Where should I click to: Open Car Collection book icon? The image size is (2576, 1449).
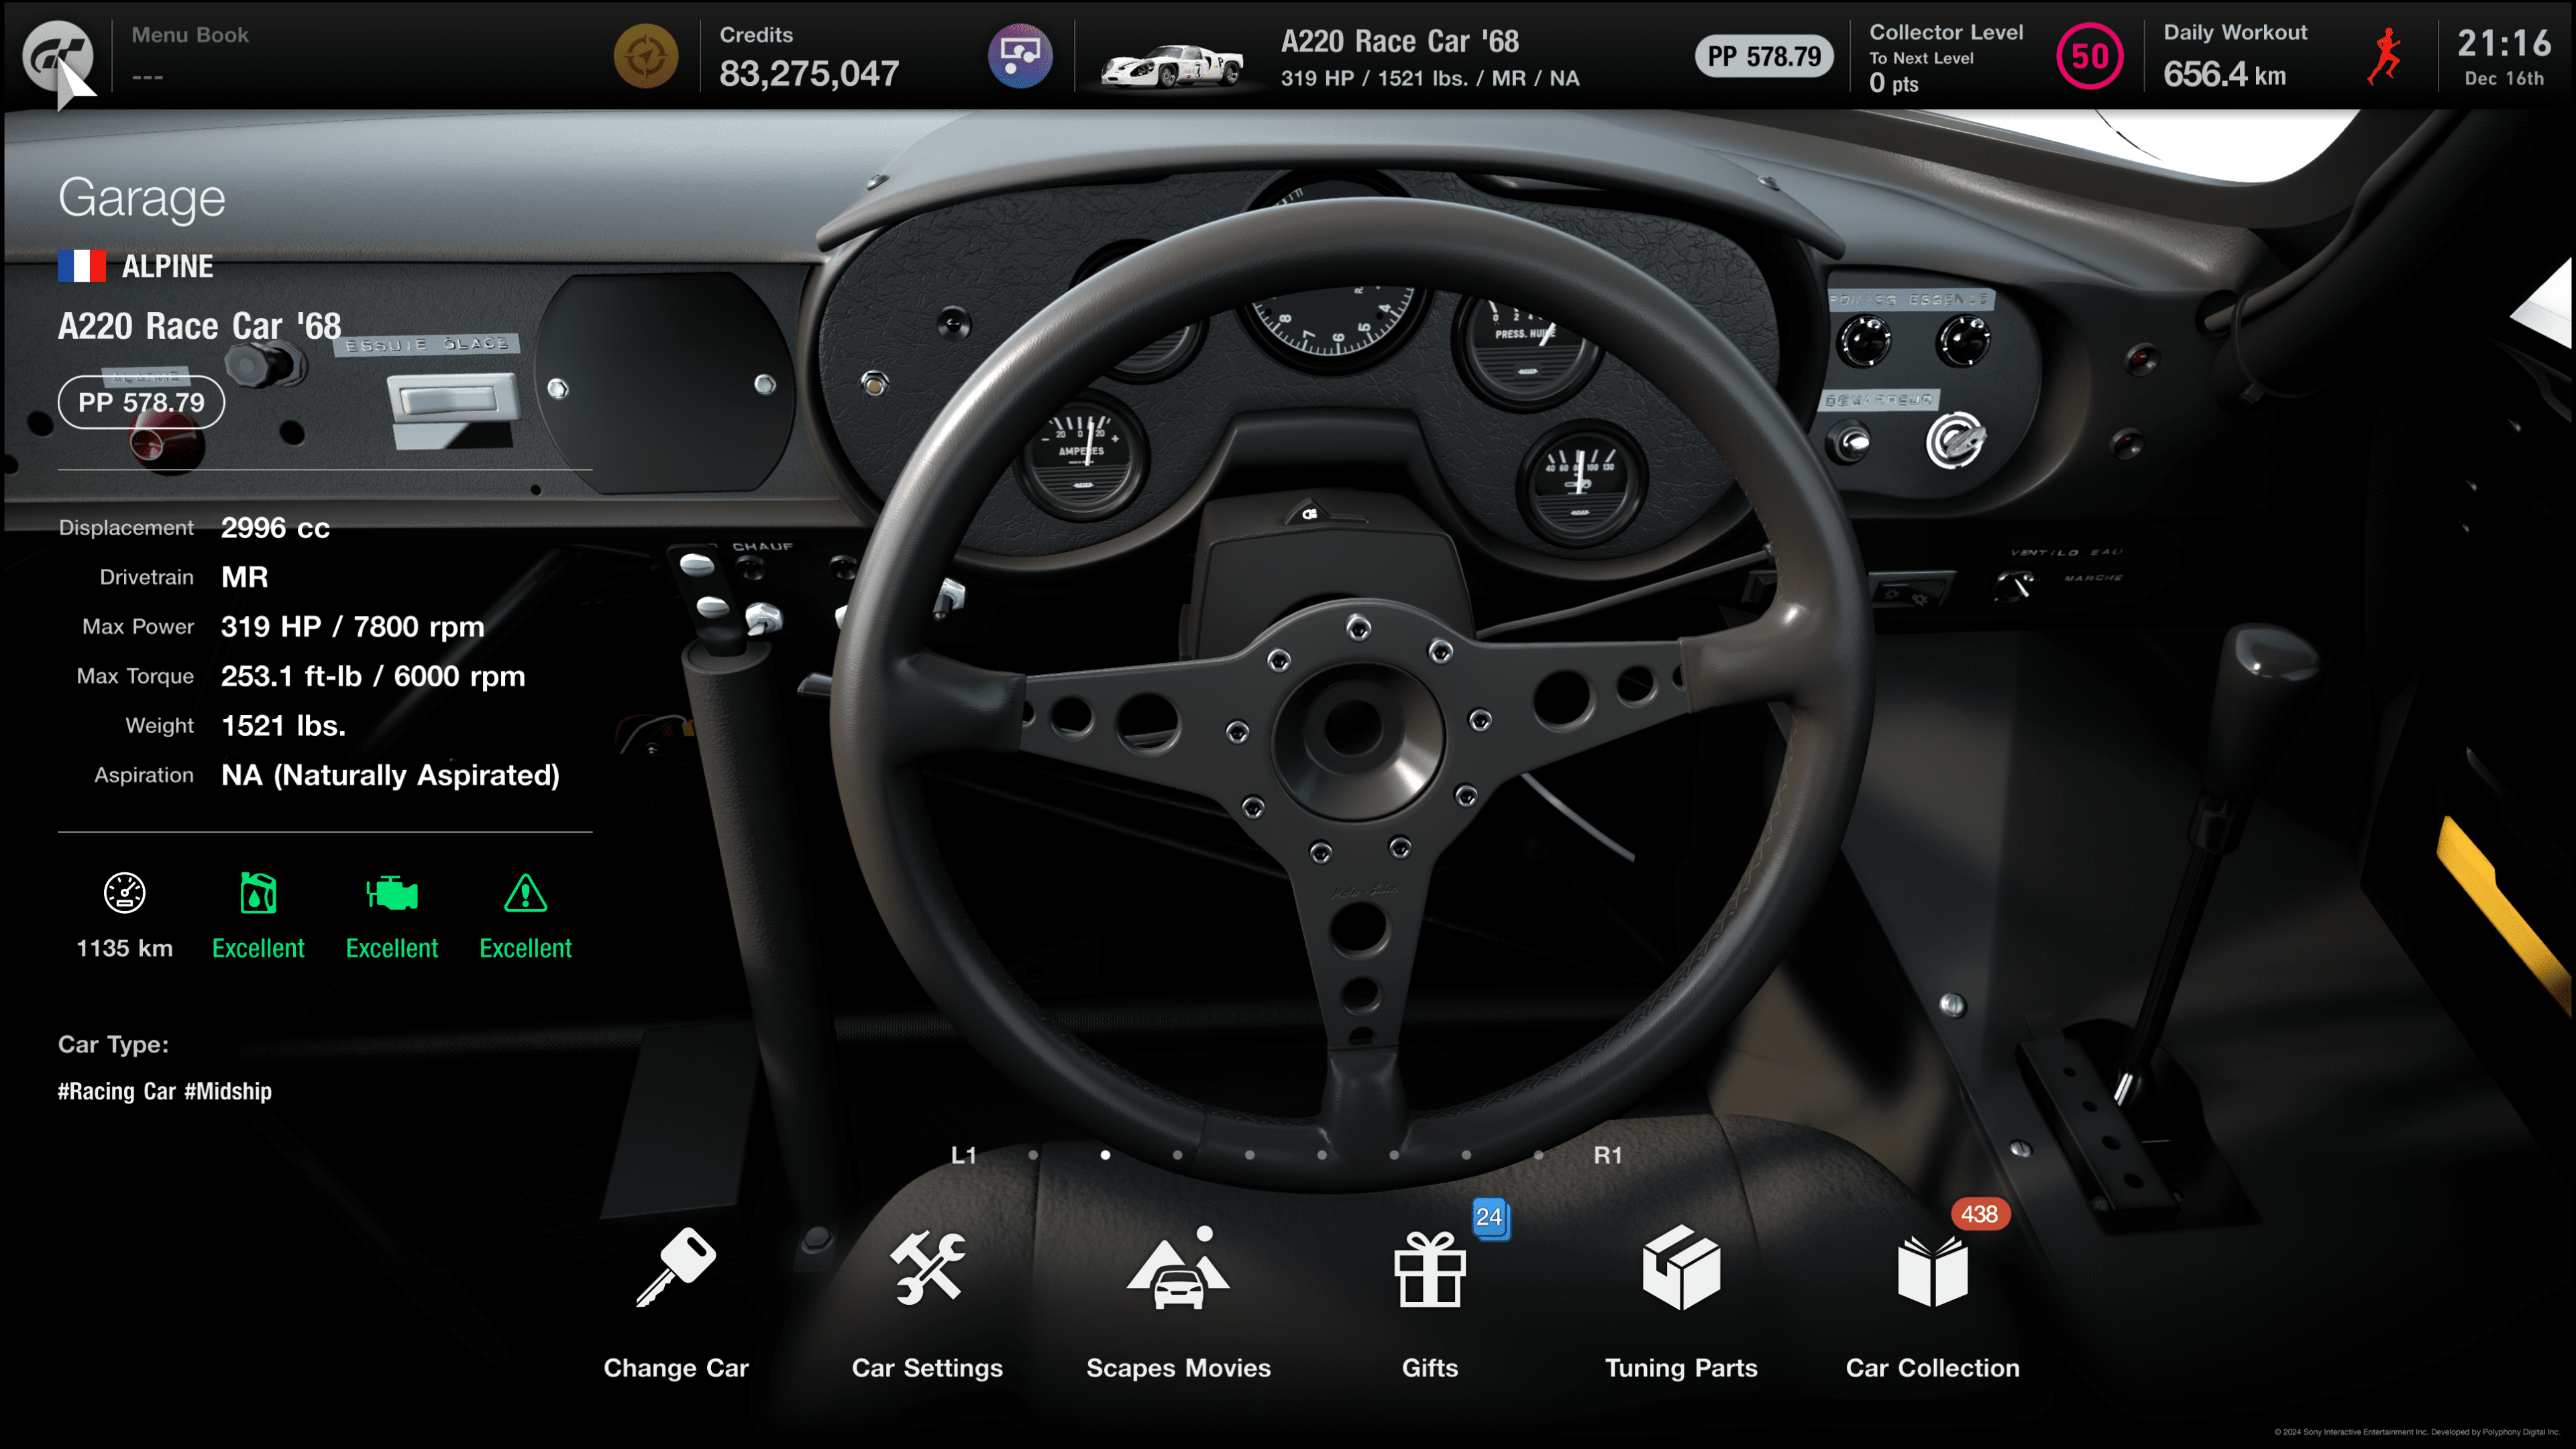point(1932,1271)
